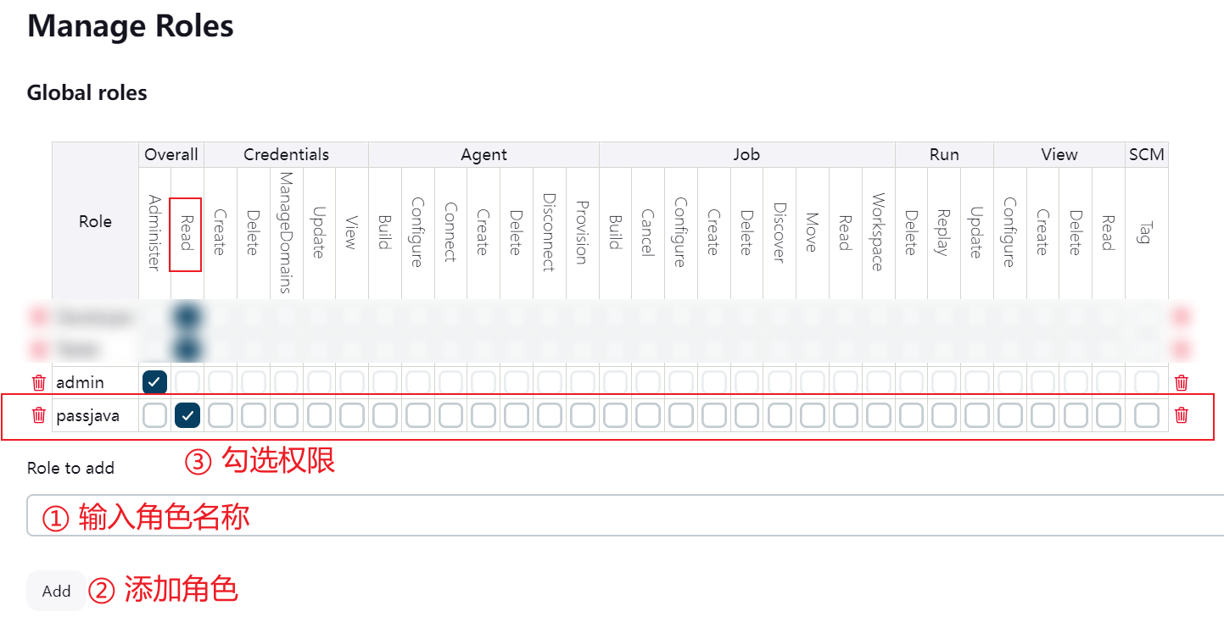Click the Add role button
Screen dimensions: 1224x639
pos(56,592)
